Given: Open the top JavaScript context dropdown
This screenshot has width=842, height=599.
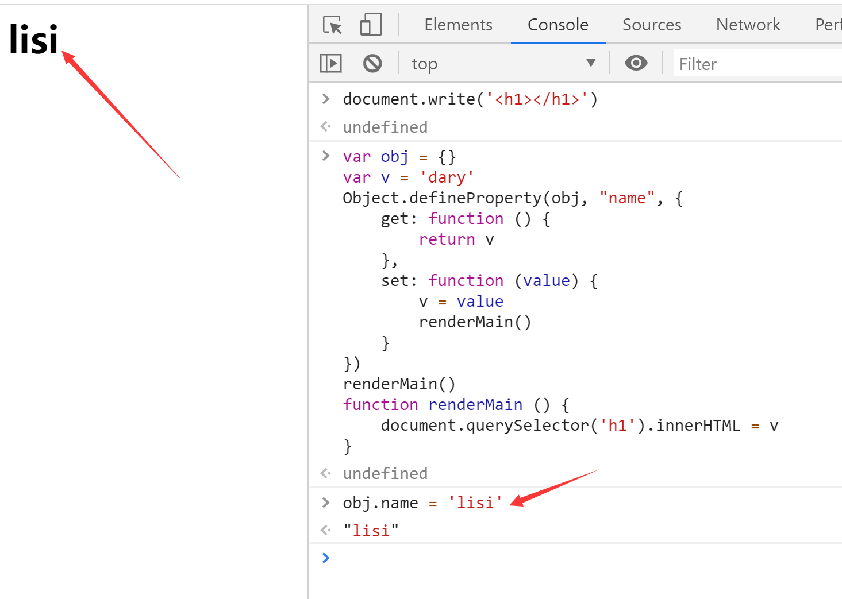Looking at the screenshot, I should tap(503, 63).
